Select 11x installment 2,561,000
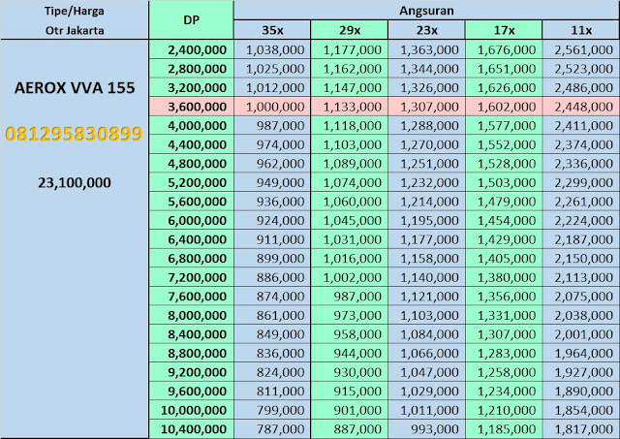The height and width of the screenshot is (439, 620). pyautogui.click(x=581, y=49)
